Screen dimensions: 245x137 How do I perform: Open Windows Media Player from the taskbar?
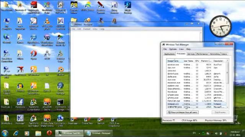tap(27, 133)
